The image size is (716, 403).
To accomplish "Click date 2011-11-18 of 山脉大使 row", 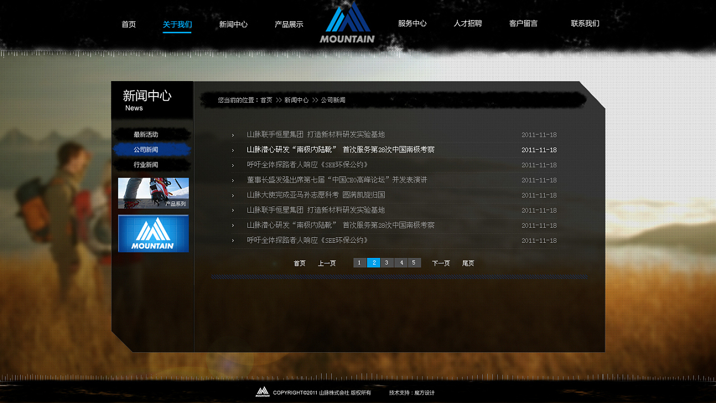I will pos(539,195).
